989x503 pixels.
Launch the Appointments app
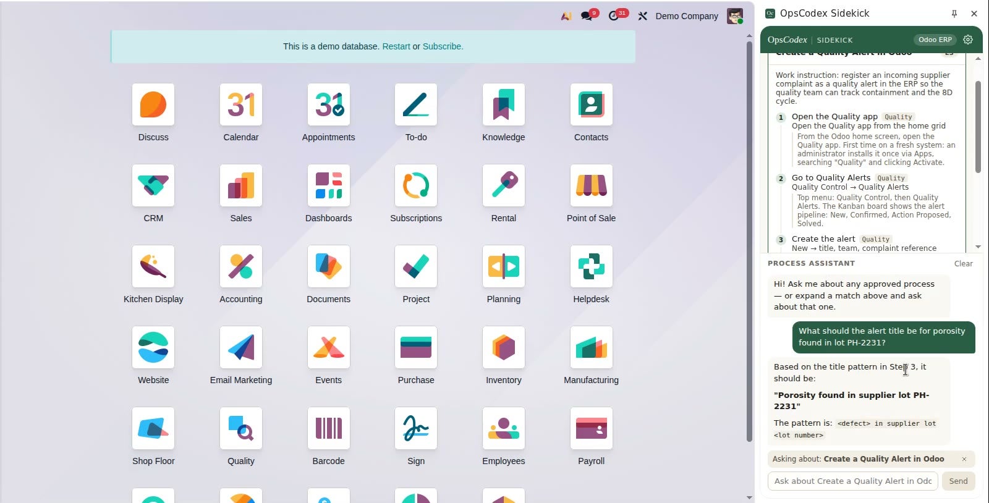[329, 104]
